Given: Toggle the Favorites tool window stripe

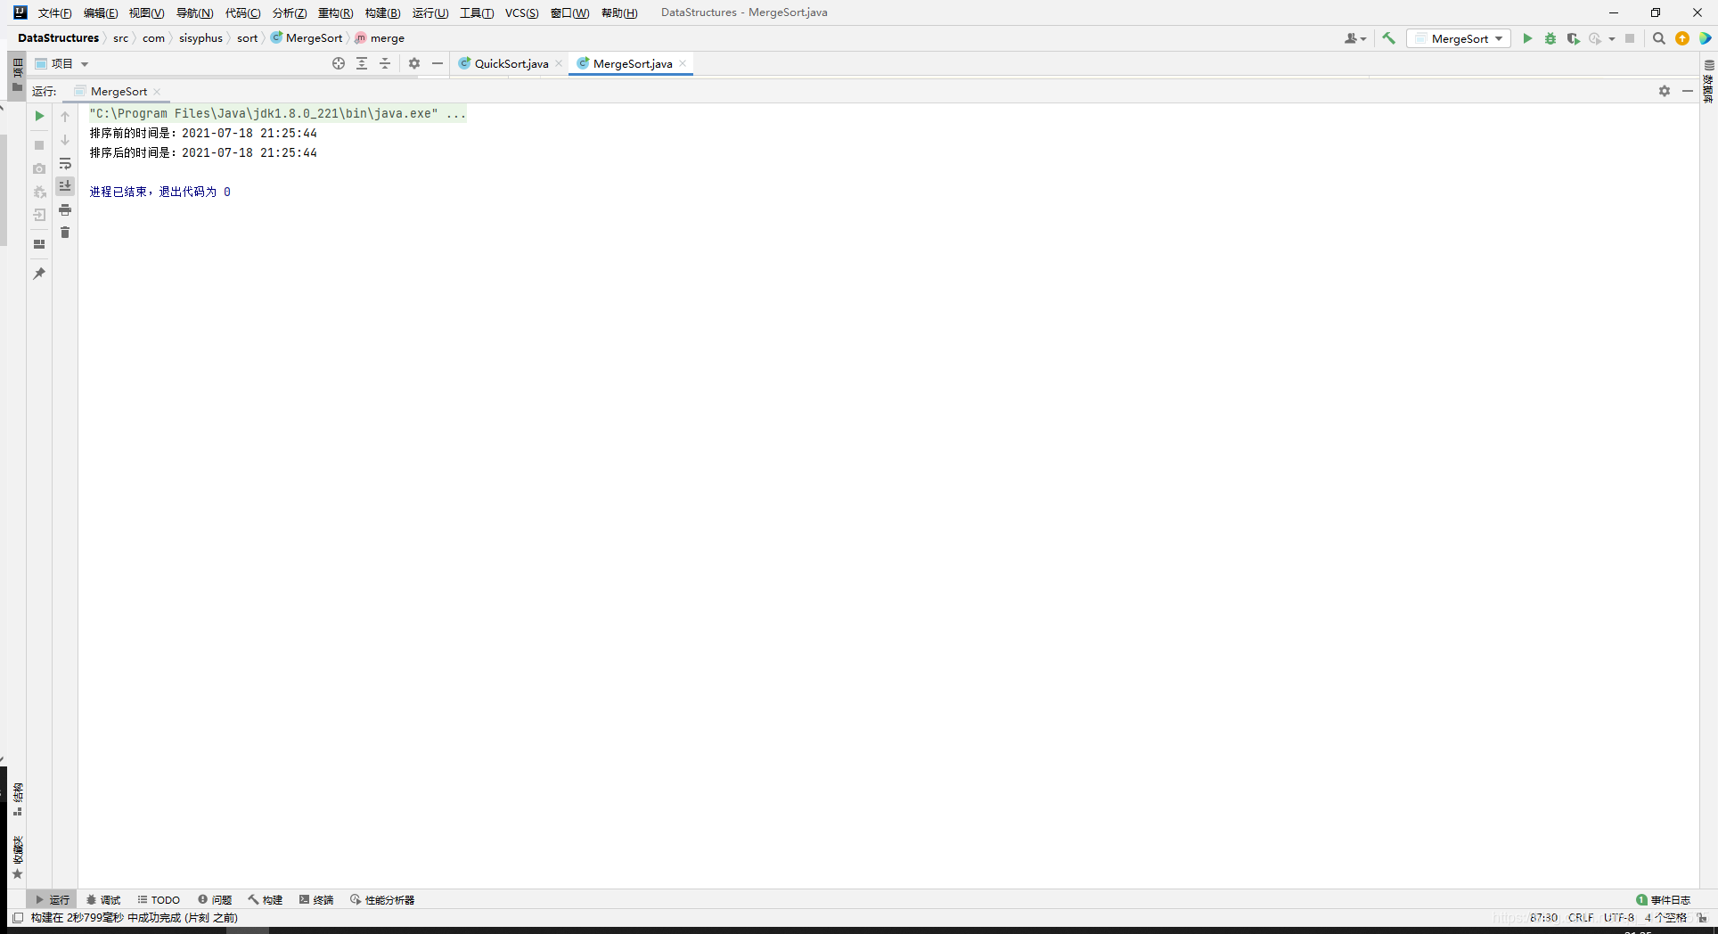Looking at the screenshot, I should pyautogui.click(x=18, y=857).
